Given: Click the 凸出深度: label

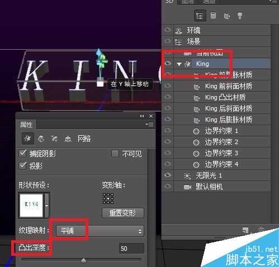Looking at the screenshot, I should pos(34,248).
